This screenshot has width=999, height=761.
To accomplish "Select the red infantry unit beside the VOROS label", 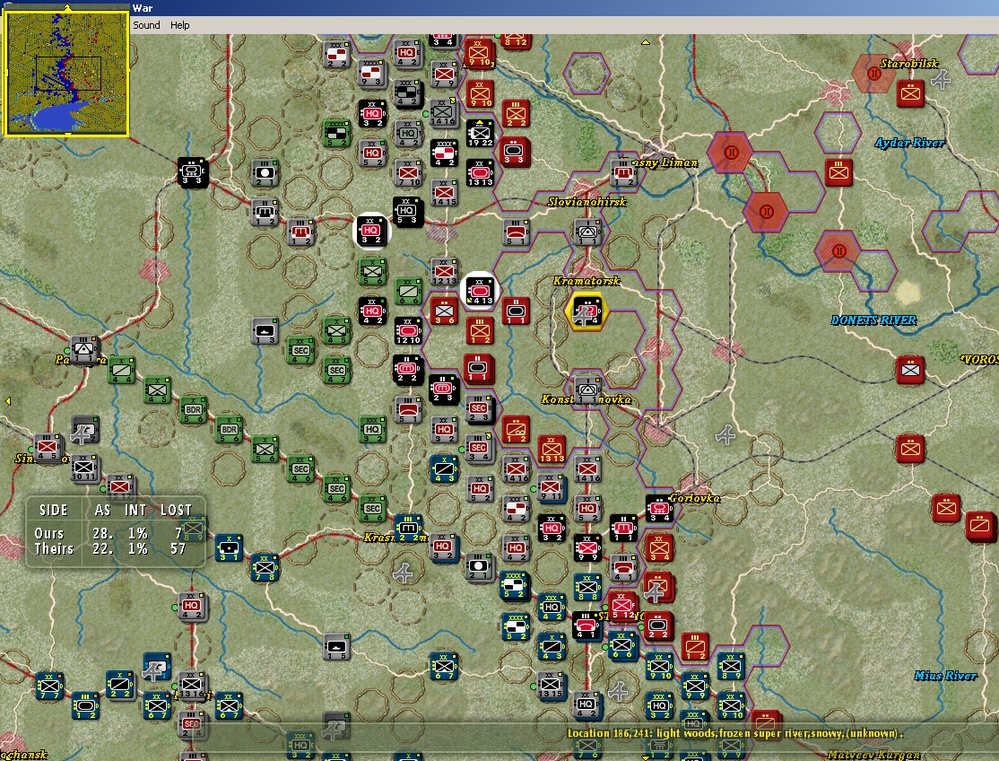I will (x=910, y=371).
